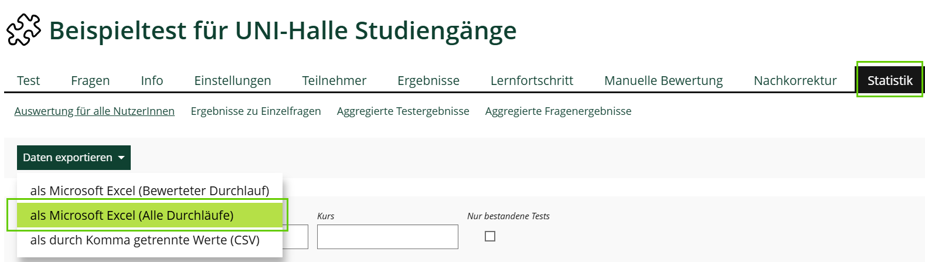Open the Test tab
This screenshot has height=262, width=925.
28,80
